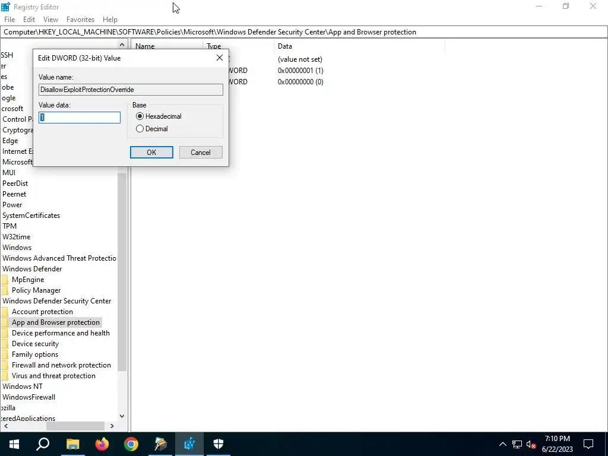Click the registry path address bar

point(303,32)
